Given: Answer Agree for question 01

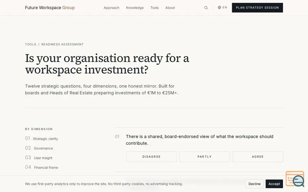Looking at the screenshot, I should point(258,157).
